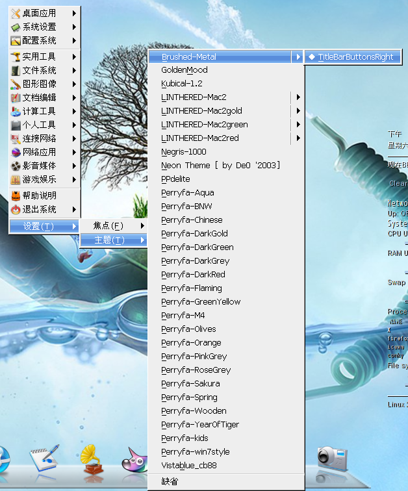Screen dimensions: 408x491
Task: Pick the GoldenMood theme
Action: [185, 70]
